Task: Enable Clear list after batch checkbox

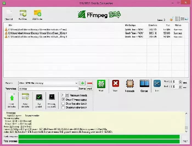Action: (x=63, y=104)
